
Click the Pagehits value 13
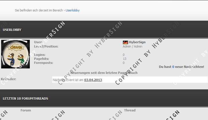click(124, 59)
